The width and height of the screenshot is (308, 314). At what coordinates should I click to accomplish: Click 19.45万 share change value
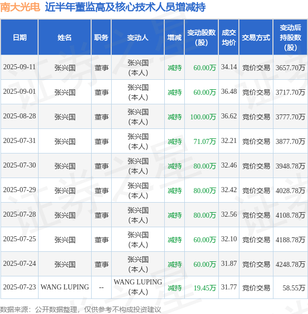pos(205,288)
